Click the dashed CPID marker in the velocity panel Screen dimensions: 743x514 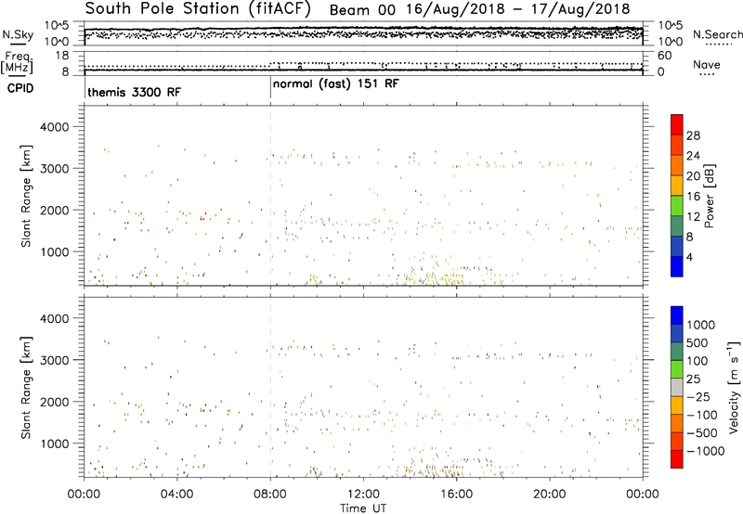tap(270, 386)
